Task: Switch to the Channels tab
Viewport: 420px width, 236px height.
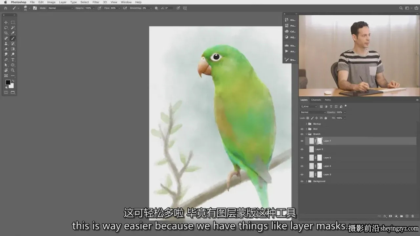Action: [316, 100]
